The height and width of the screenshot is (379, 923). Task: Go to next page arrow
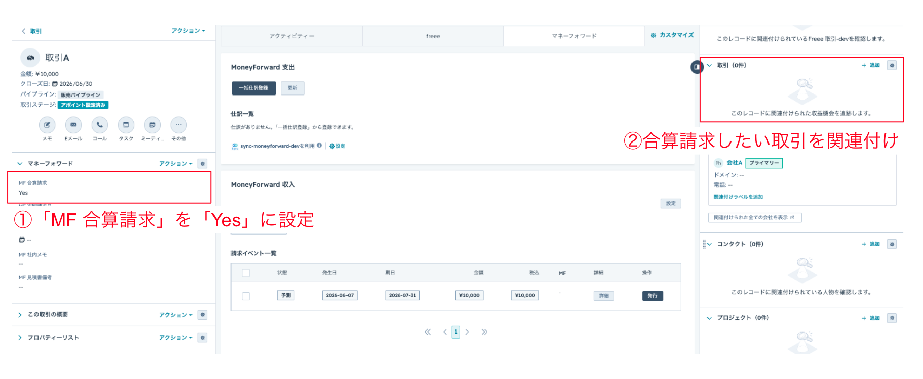point(467,332)
